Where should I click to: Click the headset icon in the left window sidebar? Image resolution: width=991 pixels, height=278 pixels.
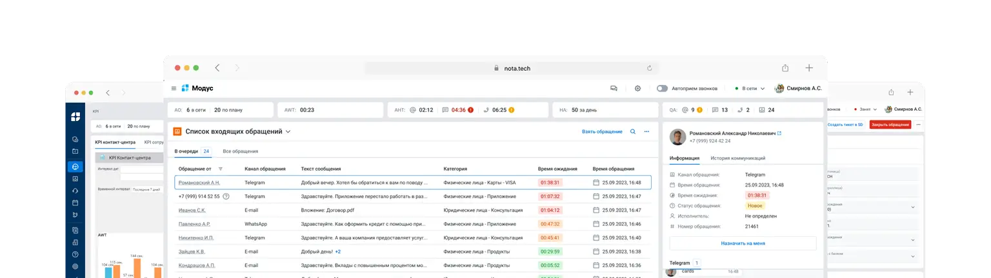[x=75, y=190]
